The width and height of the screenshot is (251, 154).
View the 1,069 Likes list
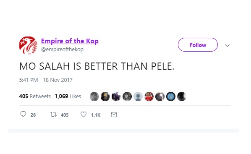(x=68, y=97)
